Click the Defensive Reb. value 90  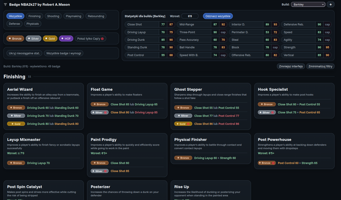tap(319, 24)
